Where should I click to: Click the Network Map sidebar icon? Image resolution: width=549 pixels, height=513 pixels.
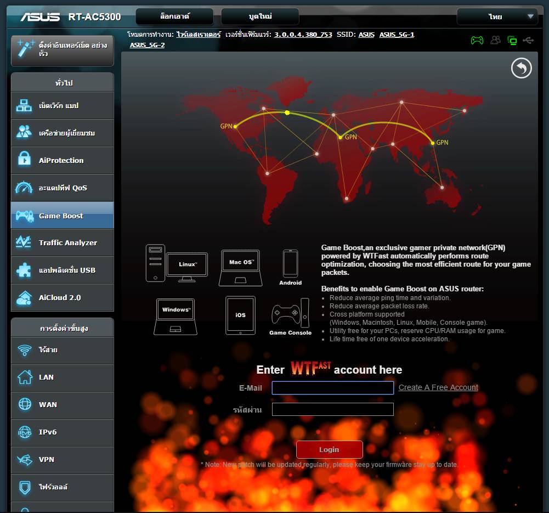[24, 105]
